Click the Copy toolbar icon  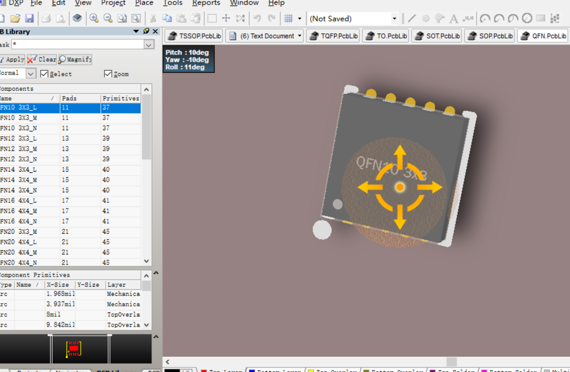tap(167, 18)
